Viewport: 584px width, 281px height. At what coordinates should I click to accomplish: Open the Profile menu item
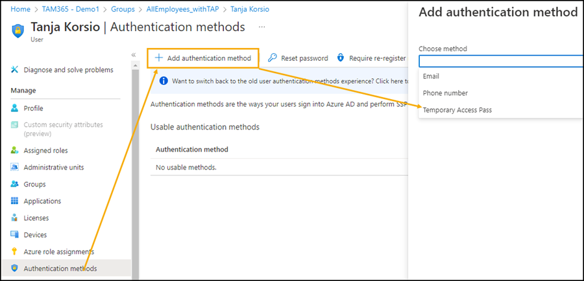click(x=33, y=108)
